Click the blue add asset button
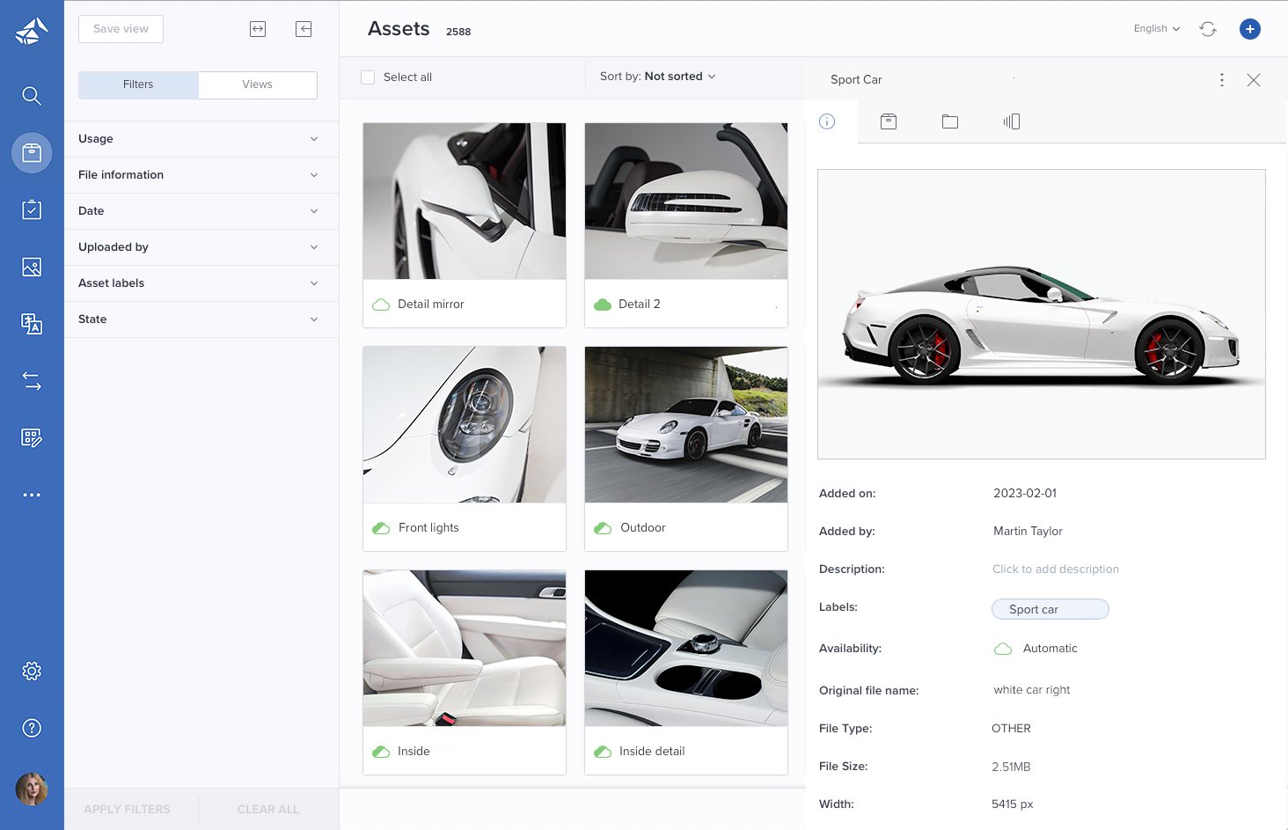Viewport: 1288px width, 830px height. (x=1249, y=29)
